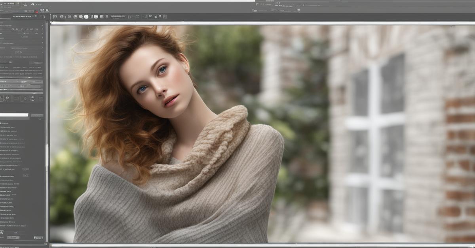Screen dimensions: 475x248
Task: Click the Save label in the upper right bar
Action: 255,11
